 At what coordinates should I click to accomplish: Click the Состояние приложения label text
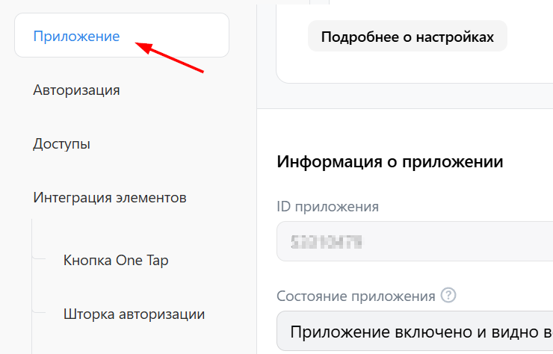pyautogui.click(x=356, y=296)
